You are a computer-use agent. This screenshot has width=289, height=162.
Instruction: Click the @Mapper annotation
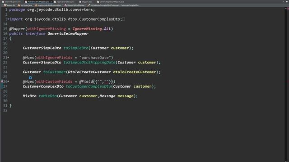[17, 29]
